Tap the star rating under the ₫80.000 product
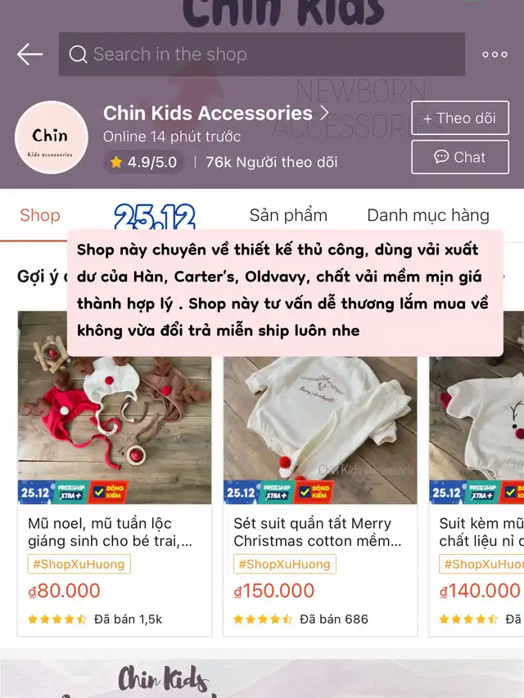Screen dimensions: 524x698 tap(57, 619)
